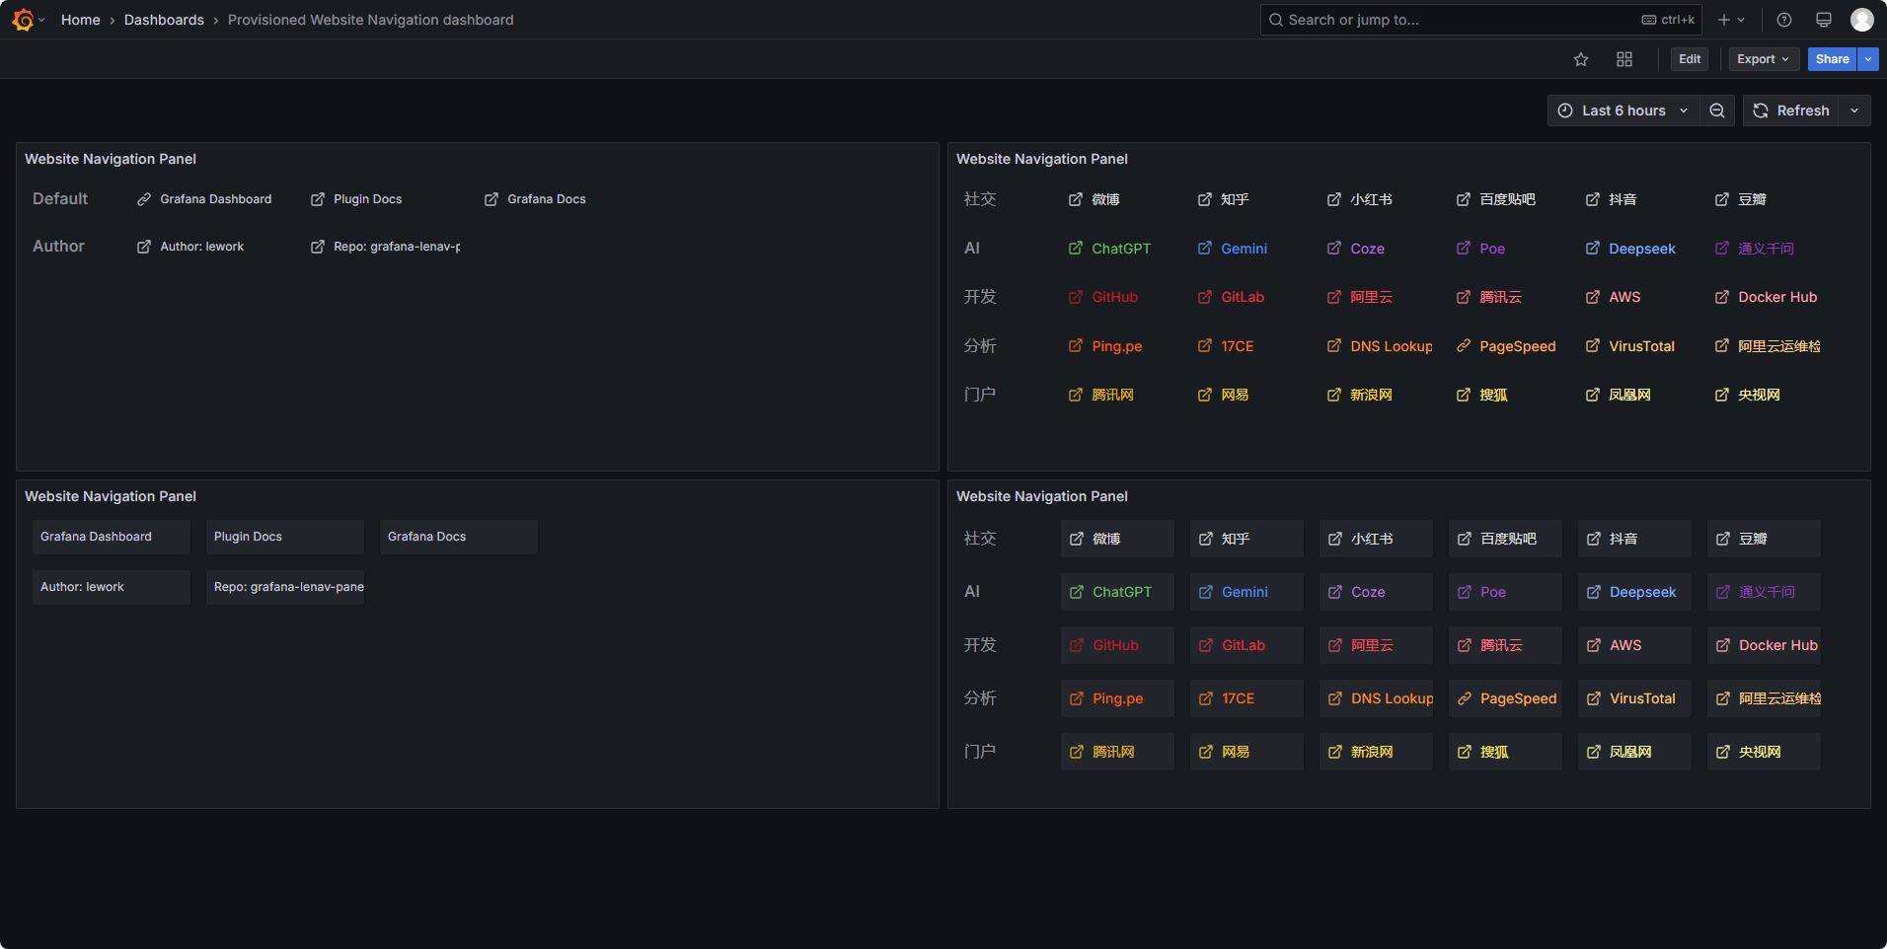The width and height of the screenshot is (1887, 949).
Task: Open the Grafana home menu via the logo
Action: tap(21, 19)
